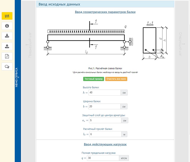Click the Расчётный пролёт l0 input field
This screenshot has width=190, height=162.
[x=104, y=134]
